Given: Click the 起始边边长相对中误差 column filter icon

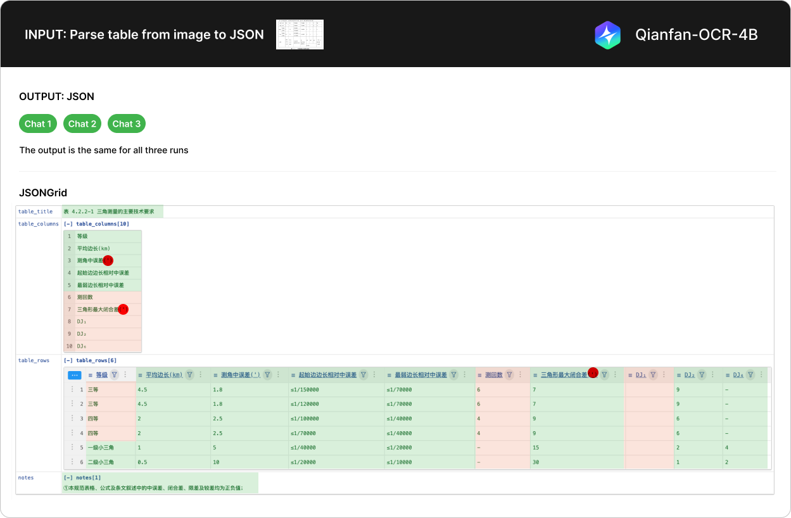Looking at the screenshot, I should (364, 375).
